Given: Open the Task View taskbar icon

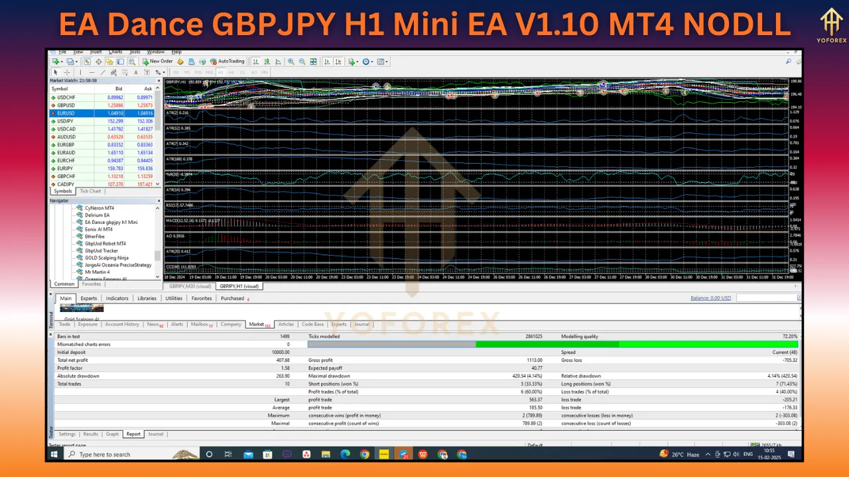Looking at the screenshot, I should pos(228,454).
